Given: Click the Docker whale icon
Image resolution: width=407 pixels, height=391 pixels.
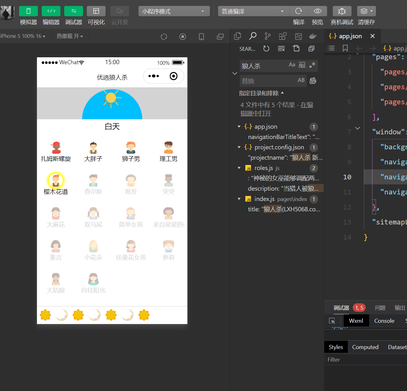Looking at the screenshot, I should click(x=313, y=36).
